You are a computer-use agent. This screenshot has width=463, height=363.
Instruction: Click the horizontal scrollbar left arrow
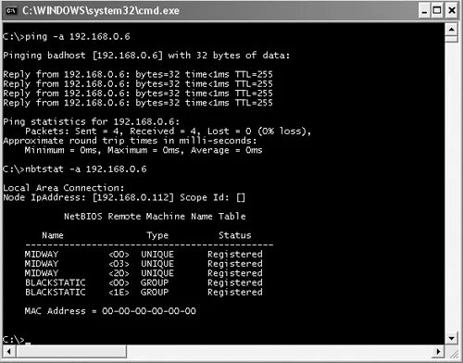point(9,351)
